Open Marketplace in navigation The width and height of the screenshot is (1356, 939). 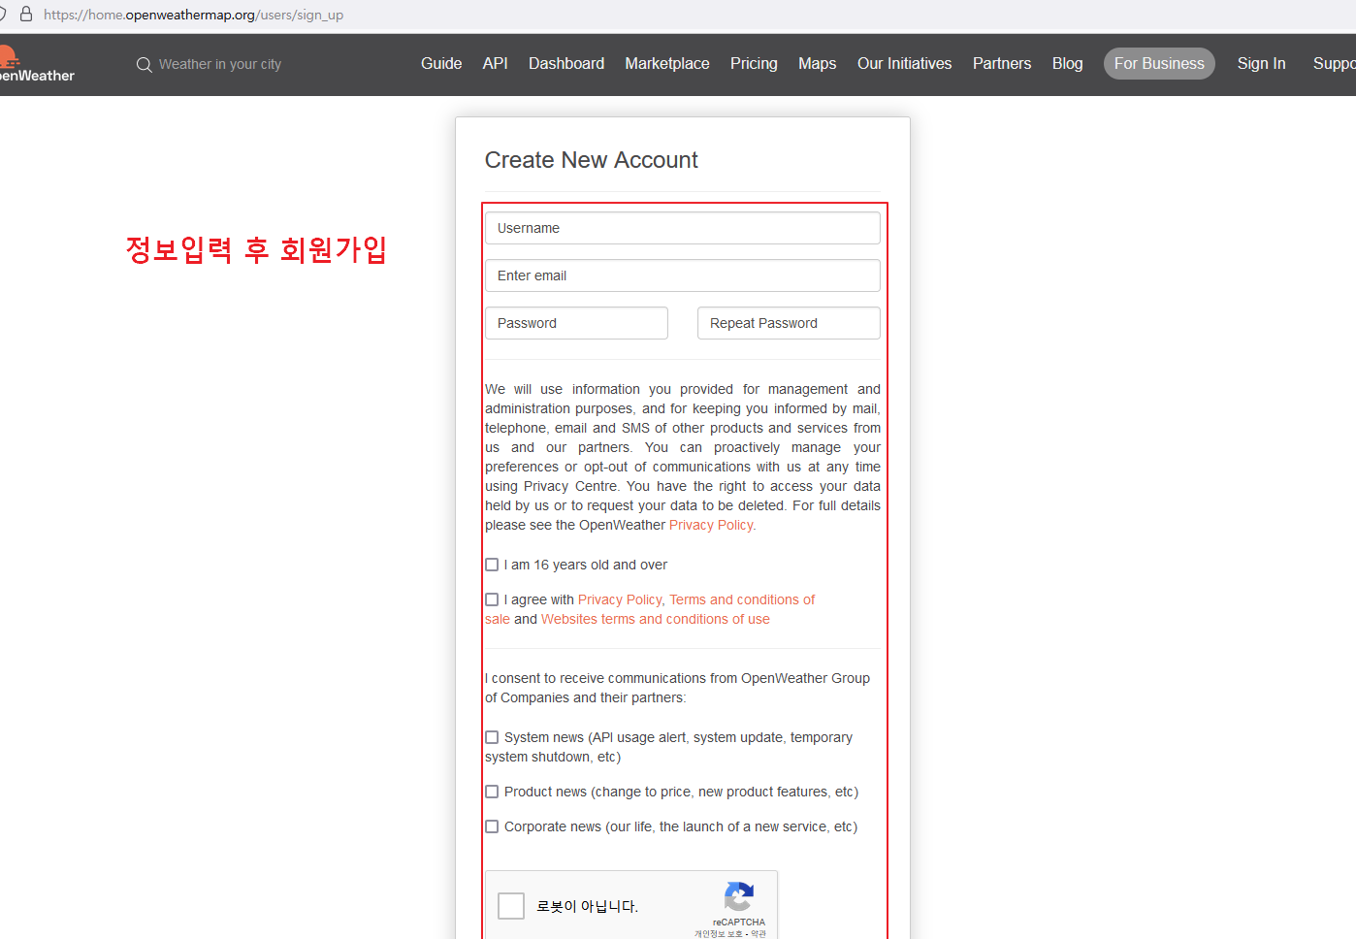coord(667,64)
